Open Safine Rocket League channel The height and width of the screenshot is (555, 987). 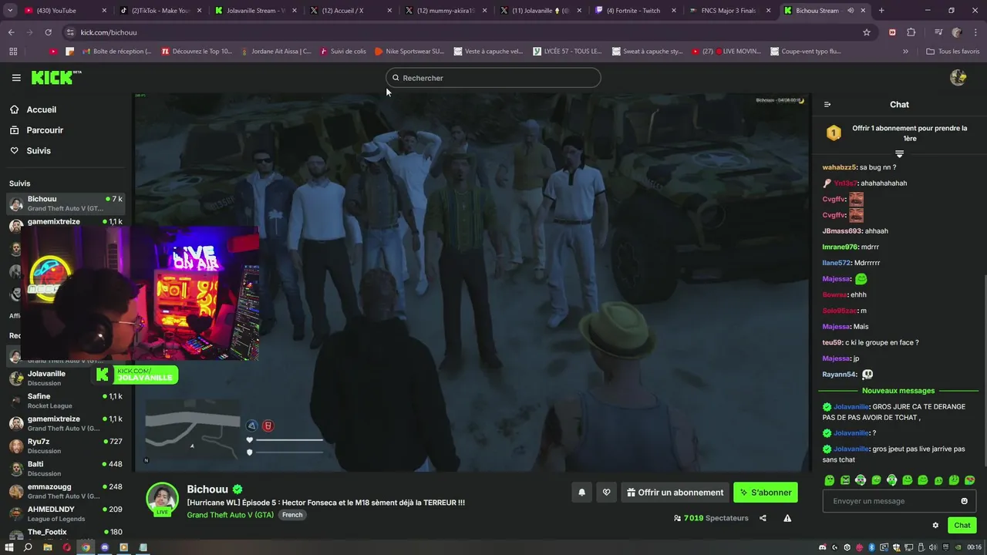tap(66, 401)
